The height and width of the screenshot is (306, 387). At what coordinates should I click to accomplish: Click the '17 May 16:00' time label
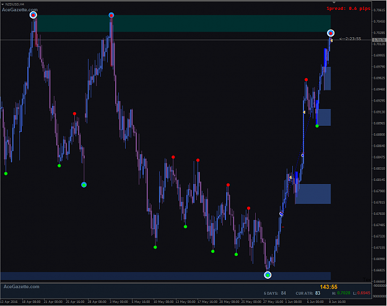(207, 302)
